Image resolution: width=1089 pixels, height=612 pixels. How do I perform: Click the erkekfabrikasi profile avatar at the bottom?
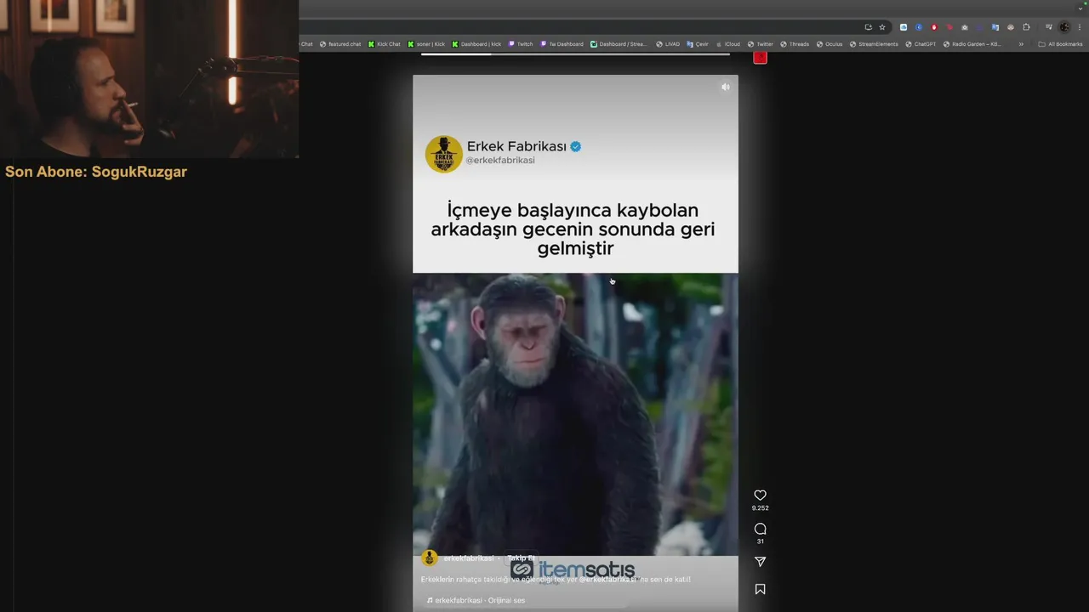(x=430, y=558)
